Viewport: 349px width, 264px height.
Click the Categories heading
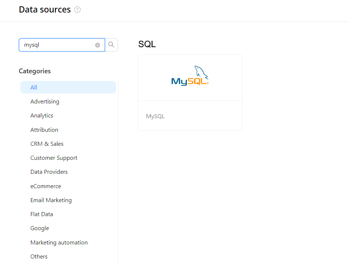tap(35, 71)
